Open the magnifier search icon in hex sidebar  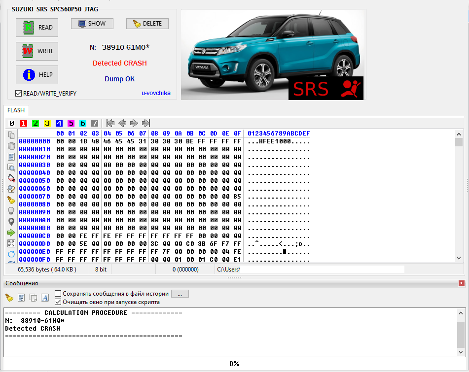[x=11, y=168]
